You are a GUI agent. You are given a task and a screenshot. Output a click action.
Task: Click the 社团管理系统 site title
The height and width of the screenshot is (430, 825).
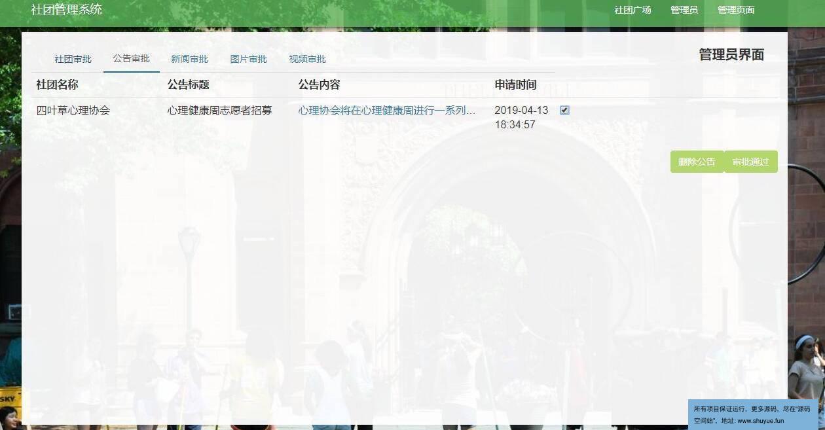66,10
